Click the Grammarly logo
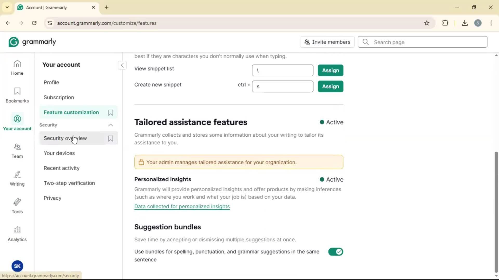Screen dimensions: 499x280 click(x=32, y=42)
